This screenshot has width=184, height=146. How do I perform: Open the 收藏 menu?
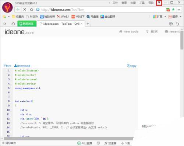pyautogui.click(x=133, y=3)
